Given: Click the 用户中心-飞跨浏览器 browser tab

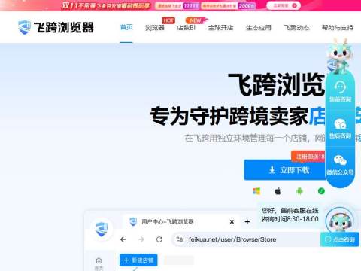Looking at the screenshot, I should (x=180, y=221).
